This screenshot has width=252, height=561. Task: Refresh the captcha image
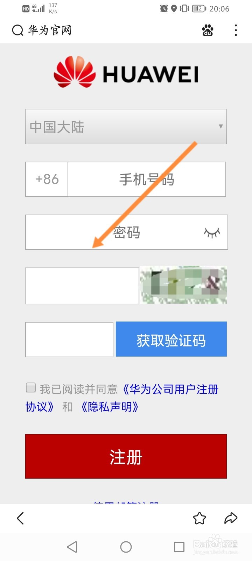point(183,285)
